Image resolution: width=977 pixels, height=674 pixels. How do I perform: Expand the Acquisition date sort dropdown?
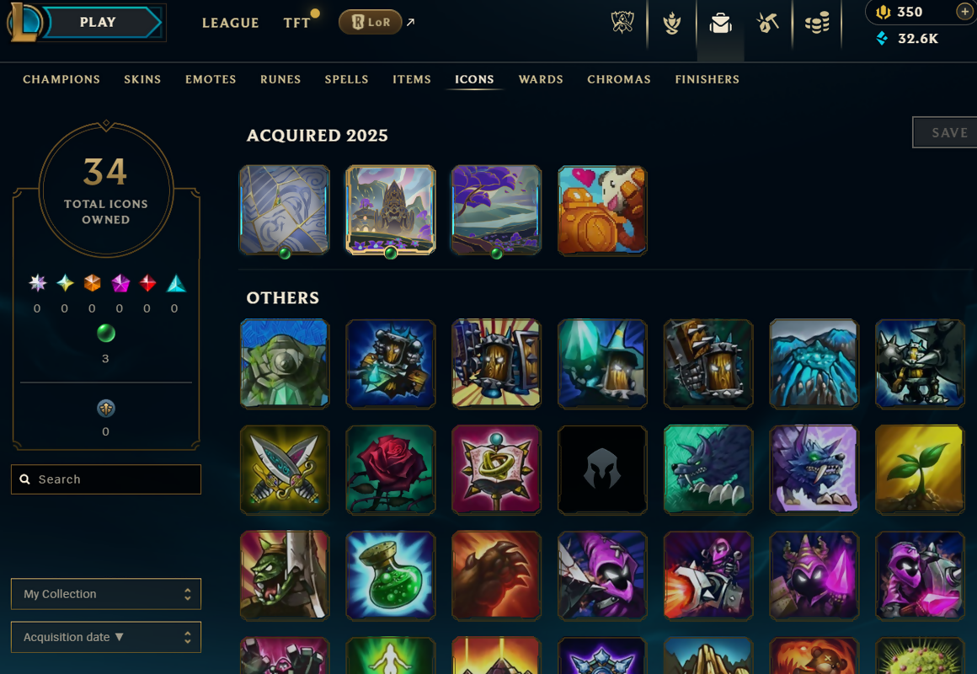[106, 637]
